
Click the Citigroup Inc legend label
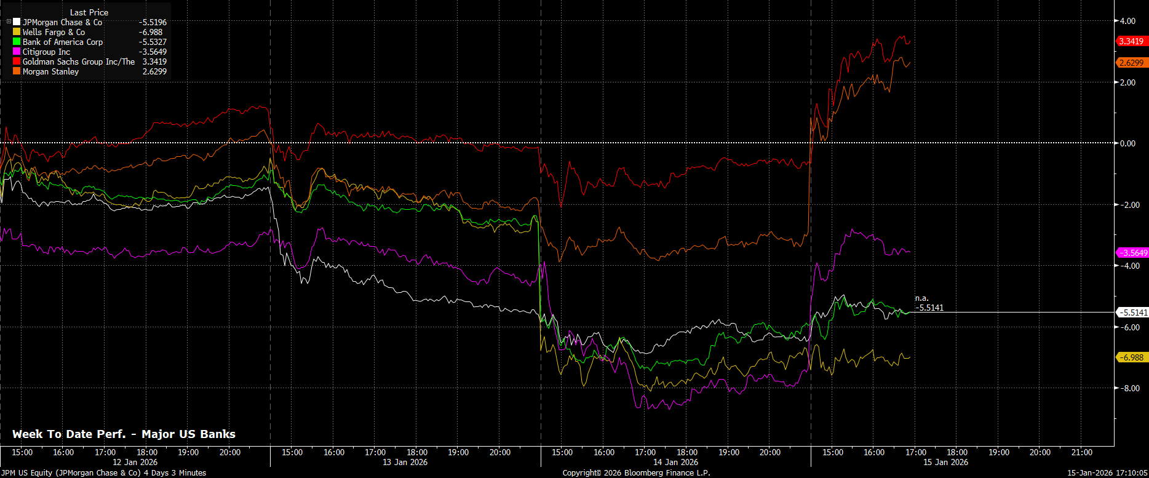[46, 52]
